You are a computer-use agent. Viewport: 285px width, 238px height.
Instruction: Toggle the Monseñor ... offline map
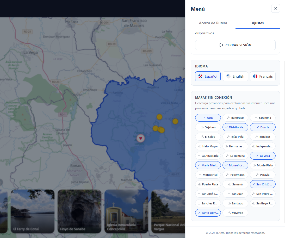click(x=236, y=165)
